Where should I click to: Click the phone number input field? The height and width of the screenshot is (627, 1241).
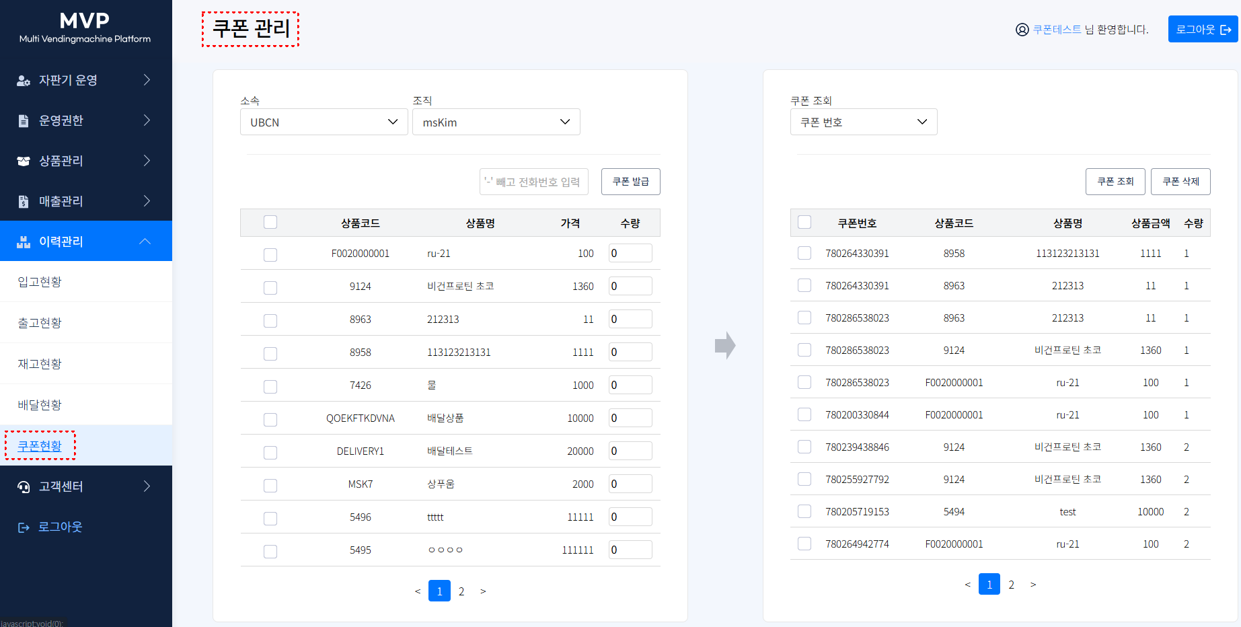coord(533,182)
